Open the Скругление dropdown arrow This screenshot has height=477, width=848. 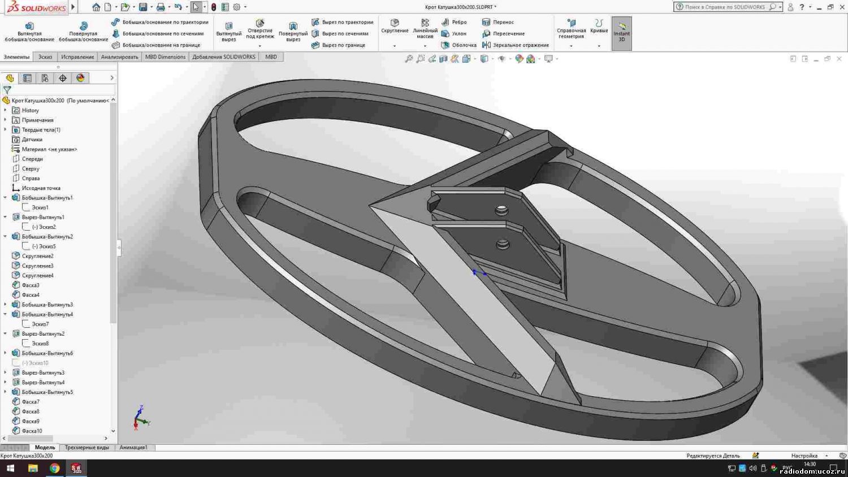pyautogui.click(x=395, y=46)
